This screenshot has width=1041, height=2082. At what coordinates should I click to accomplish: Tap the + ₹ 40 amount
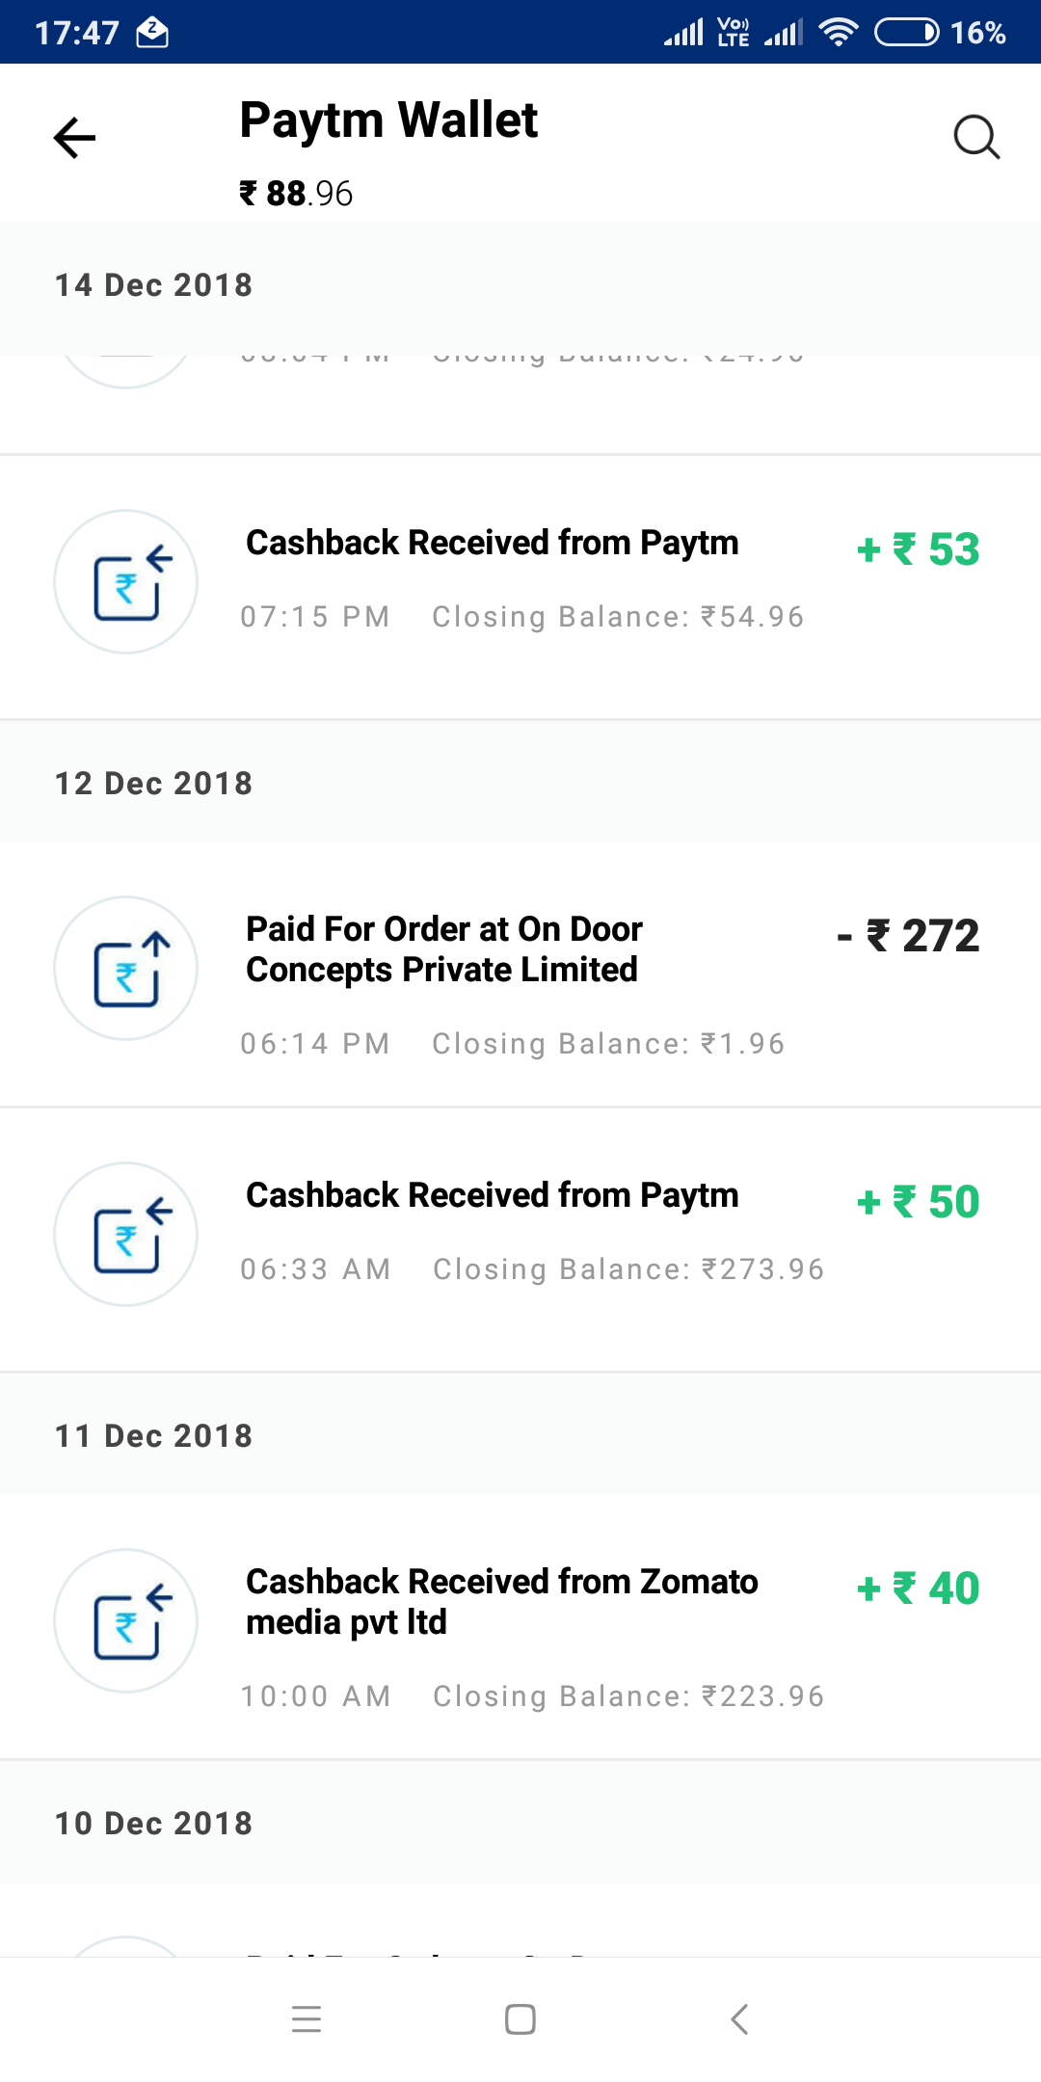click(x=918, y=1588)
